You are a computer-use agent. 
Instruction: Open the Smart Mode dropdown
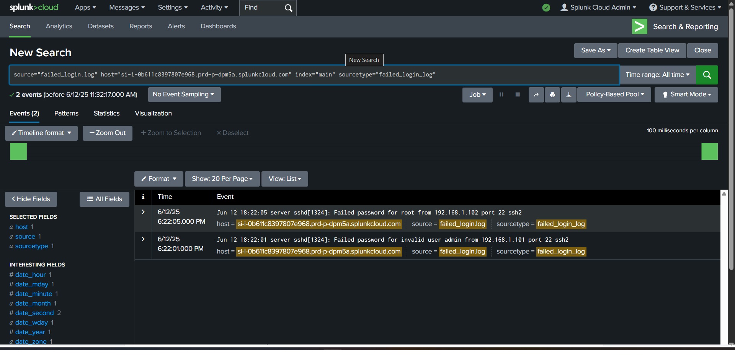pyautogui.click(x=686, y=95)
